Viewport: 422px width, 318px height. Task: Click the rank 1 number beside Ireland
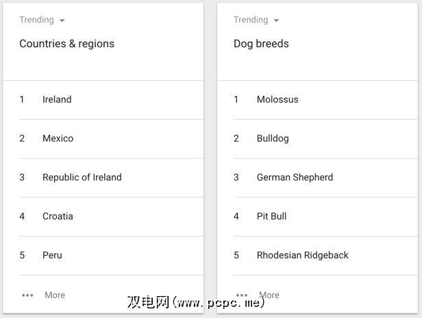22,99
